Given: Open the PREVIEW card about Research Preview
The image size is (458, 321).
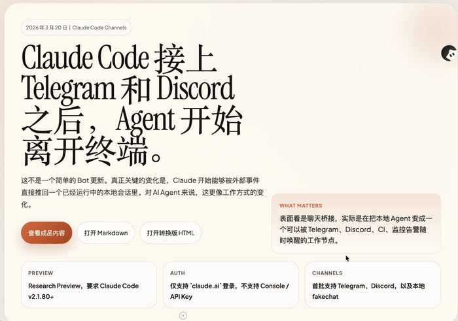Looking at the screenshot, I should tap(89, 285).
